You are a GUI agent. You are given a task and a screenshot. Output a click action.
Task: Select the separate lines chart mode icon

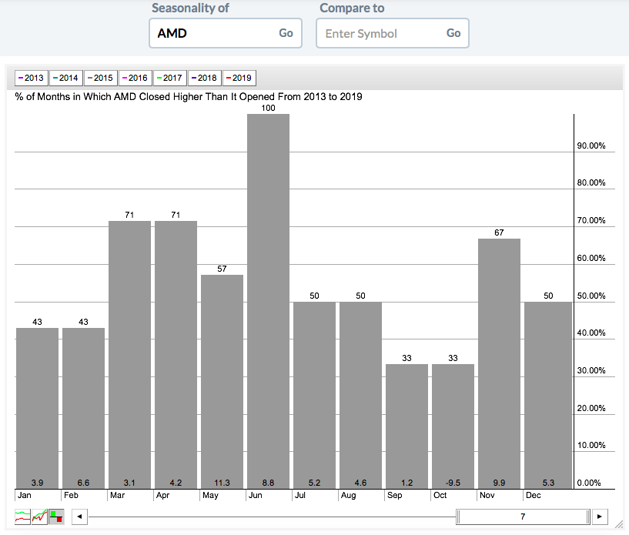23,516
